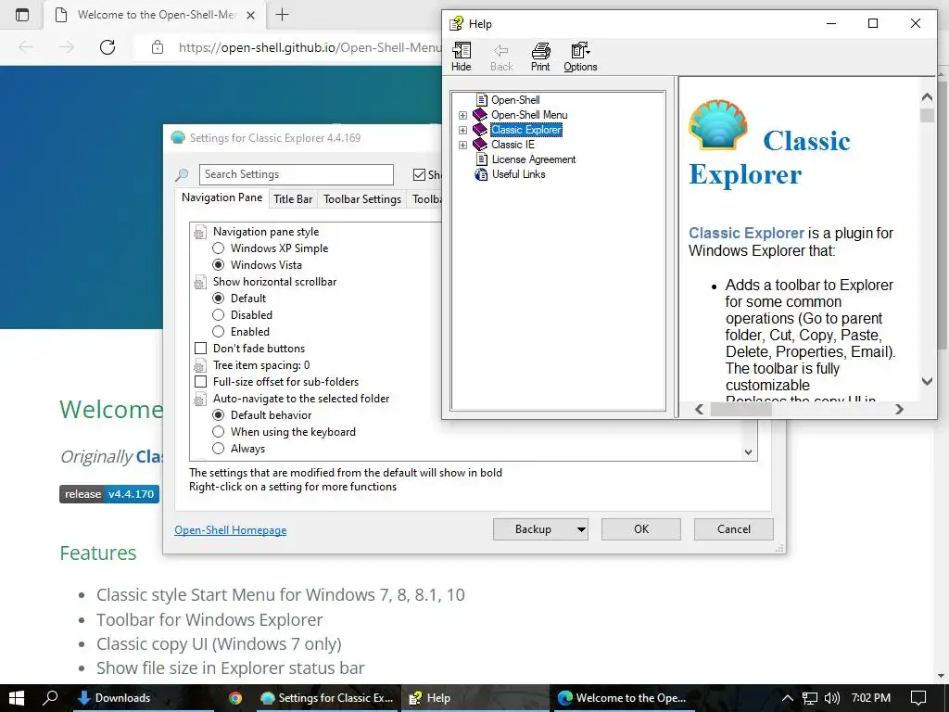Image resolution: width=949 pixels, height=712 pixels.
Task: Open a new browser tab with plus
Action: tap(282, 15)
